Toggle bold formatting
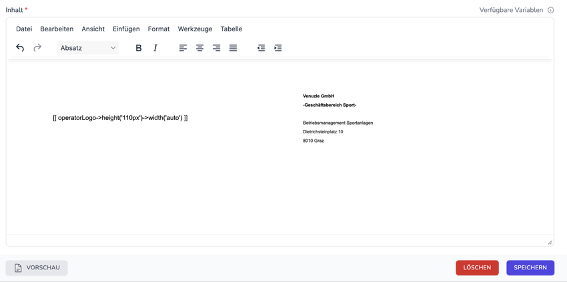Image resolution: width=567 pixels, height=282 pixels. click(139, 48)
